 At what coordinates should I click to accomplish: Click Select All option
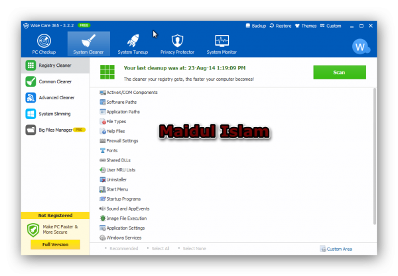pos(158,249)
